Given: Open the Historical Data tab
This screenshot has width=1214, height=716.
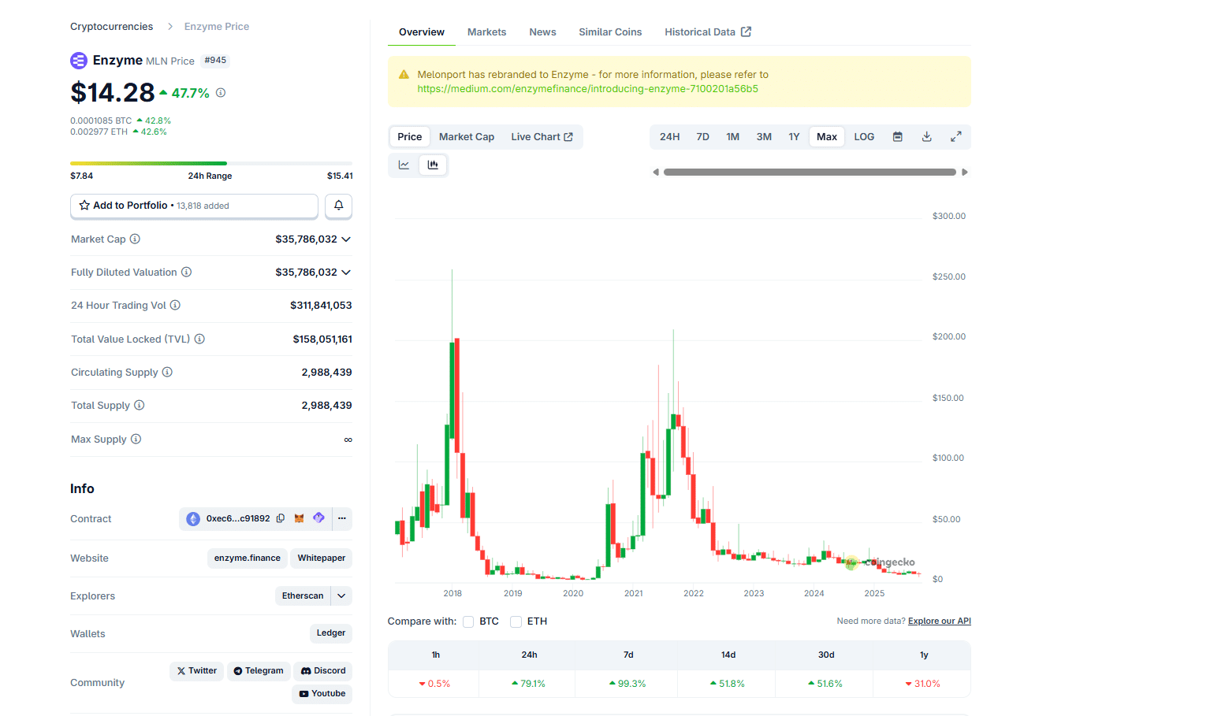Looking at the screenshot, I should click(x=700, y=32).
